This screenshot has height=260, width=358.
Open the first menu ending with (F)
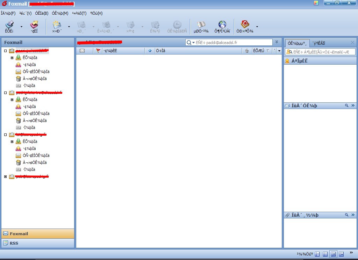(x=8, y=13)
